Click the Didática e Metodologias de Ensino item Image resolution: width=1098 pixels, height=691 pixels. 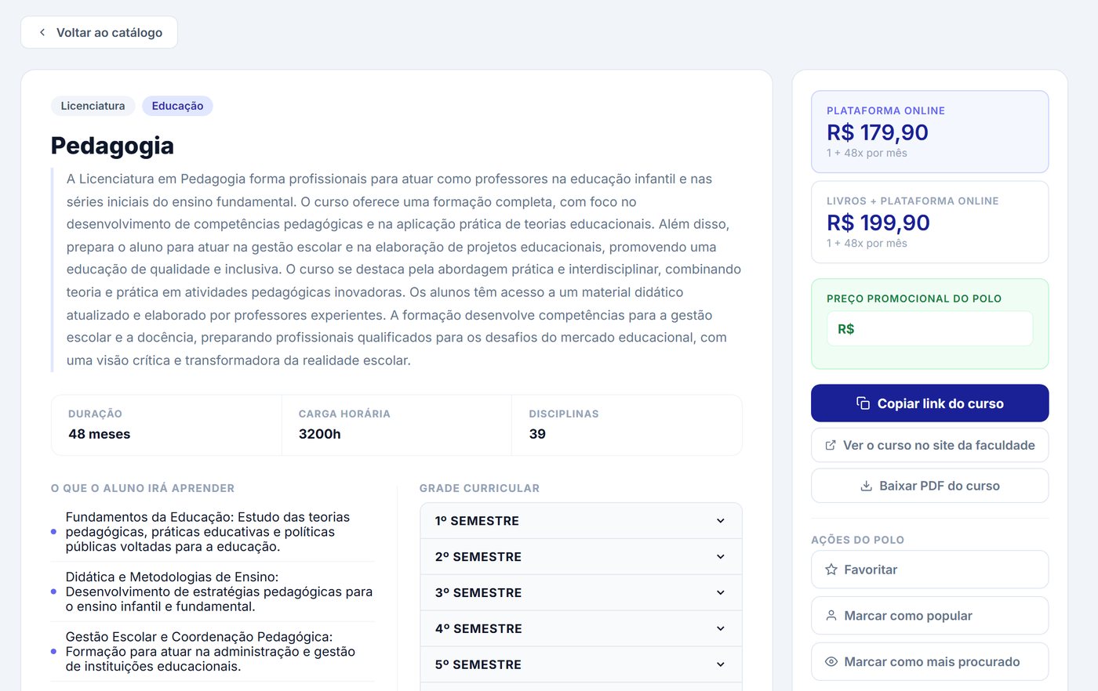point(213,592)
